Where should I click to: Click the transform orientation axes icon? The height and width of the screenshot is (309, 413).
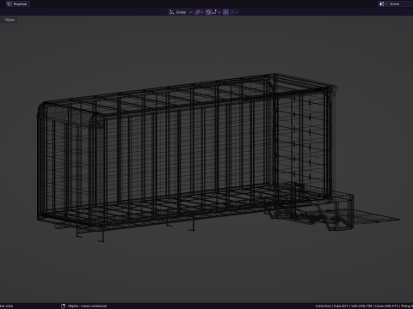coord(171,12)
